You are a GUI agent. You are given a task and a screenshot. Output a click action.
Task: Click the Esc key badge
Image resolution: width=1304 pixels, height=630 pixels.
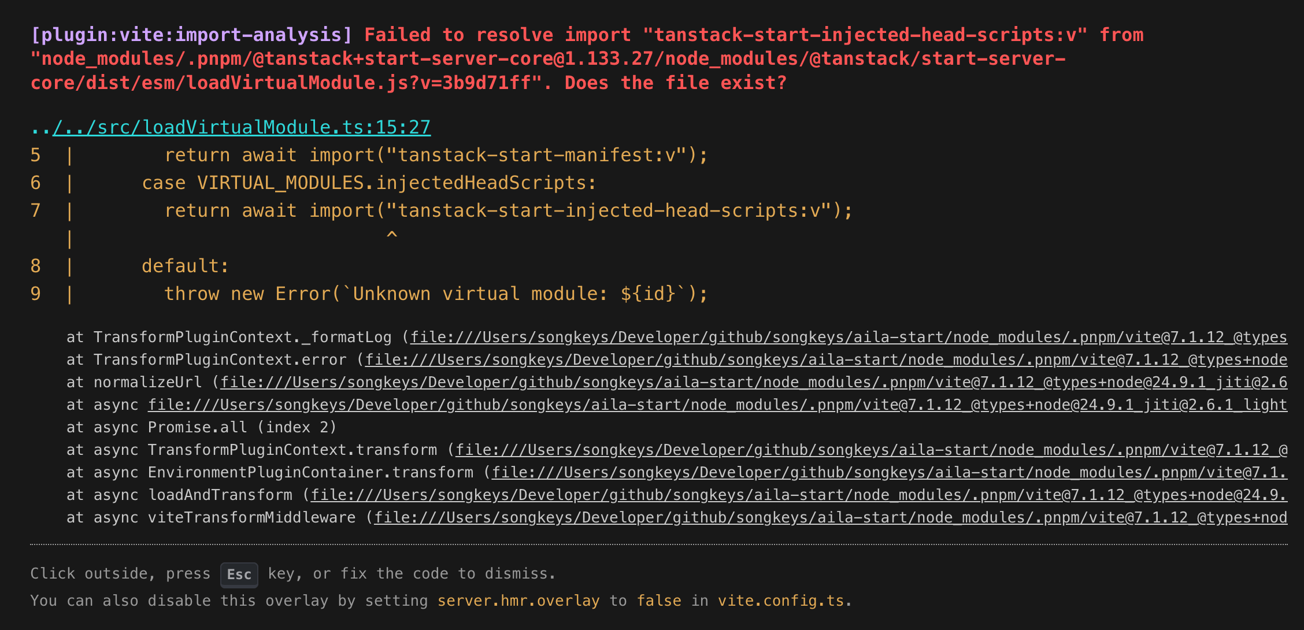[x=239, y=575]
